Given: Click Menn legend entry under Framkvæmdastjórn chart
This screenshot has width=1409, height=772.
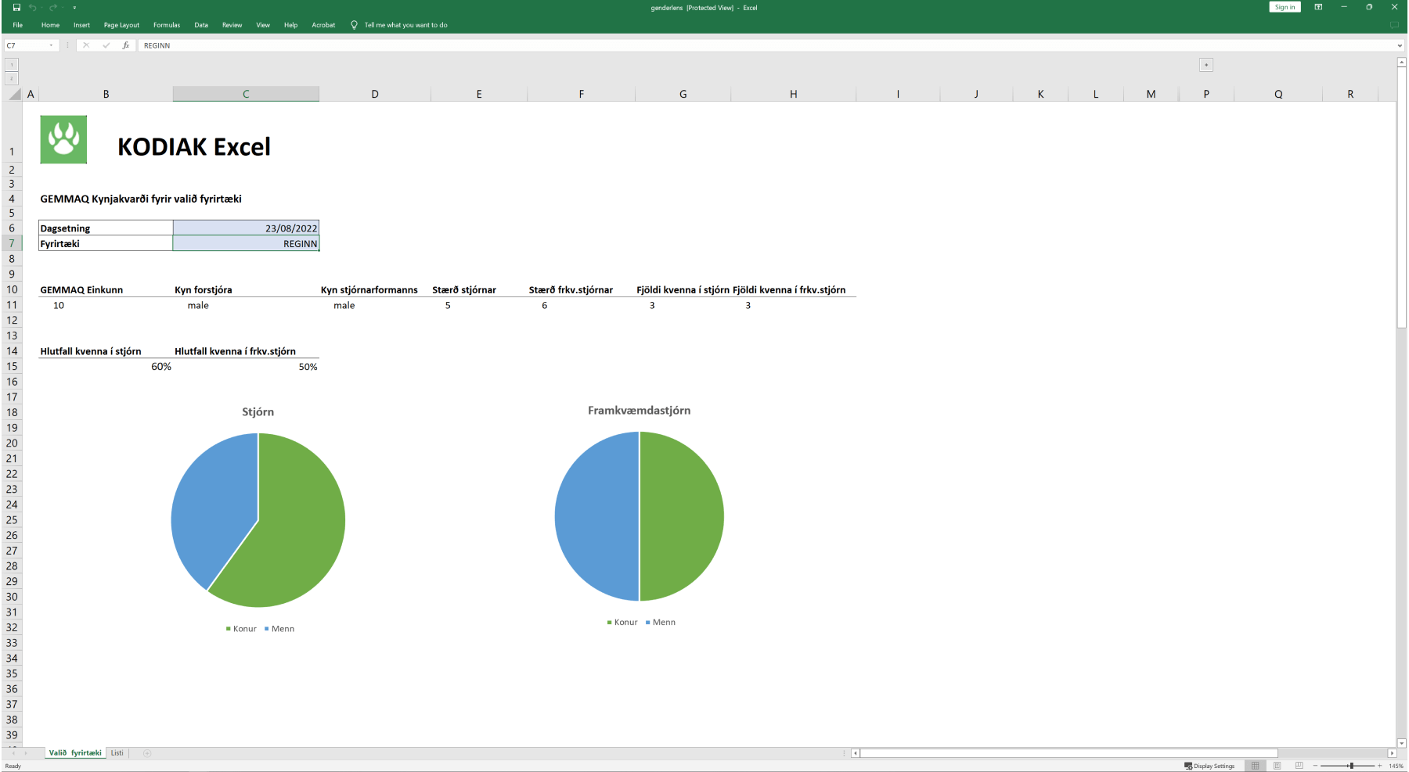Looking at the screenshot, I should click(x=660, y=623).
